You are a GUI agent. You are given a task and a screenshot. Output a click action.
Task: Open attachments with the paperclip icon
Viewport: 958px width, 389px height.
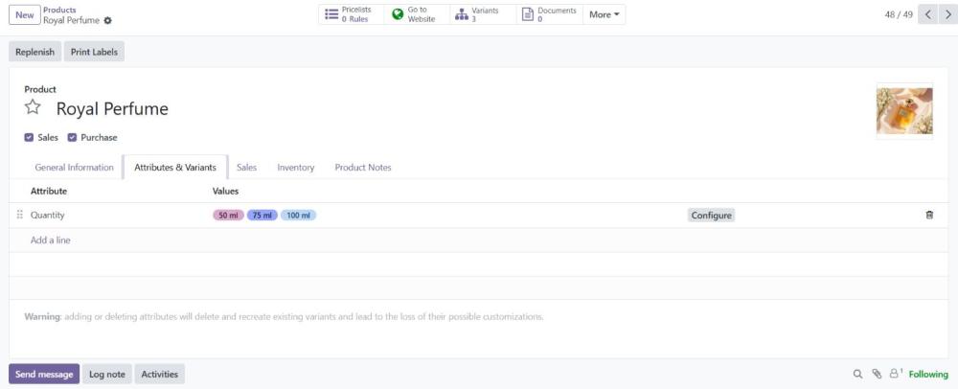point(877,375)
